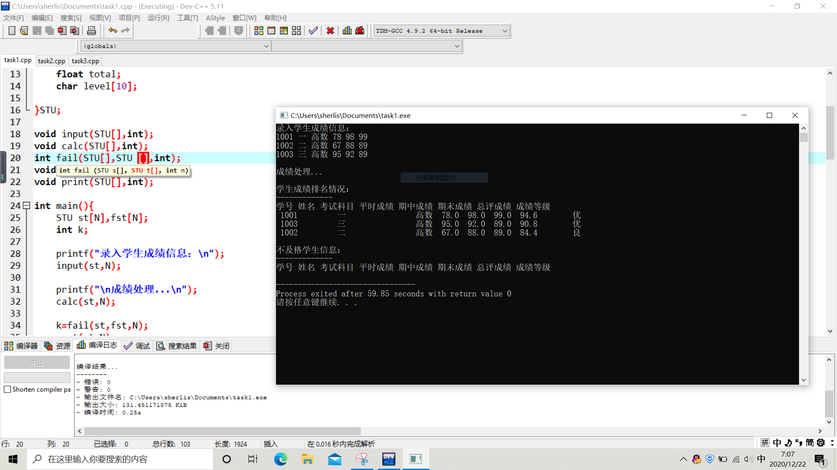The image size is (837, 470).
Task: Click the Undo arrow icon
Action: tap(112, 30)
